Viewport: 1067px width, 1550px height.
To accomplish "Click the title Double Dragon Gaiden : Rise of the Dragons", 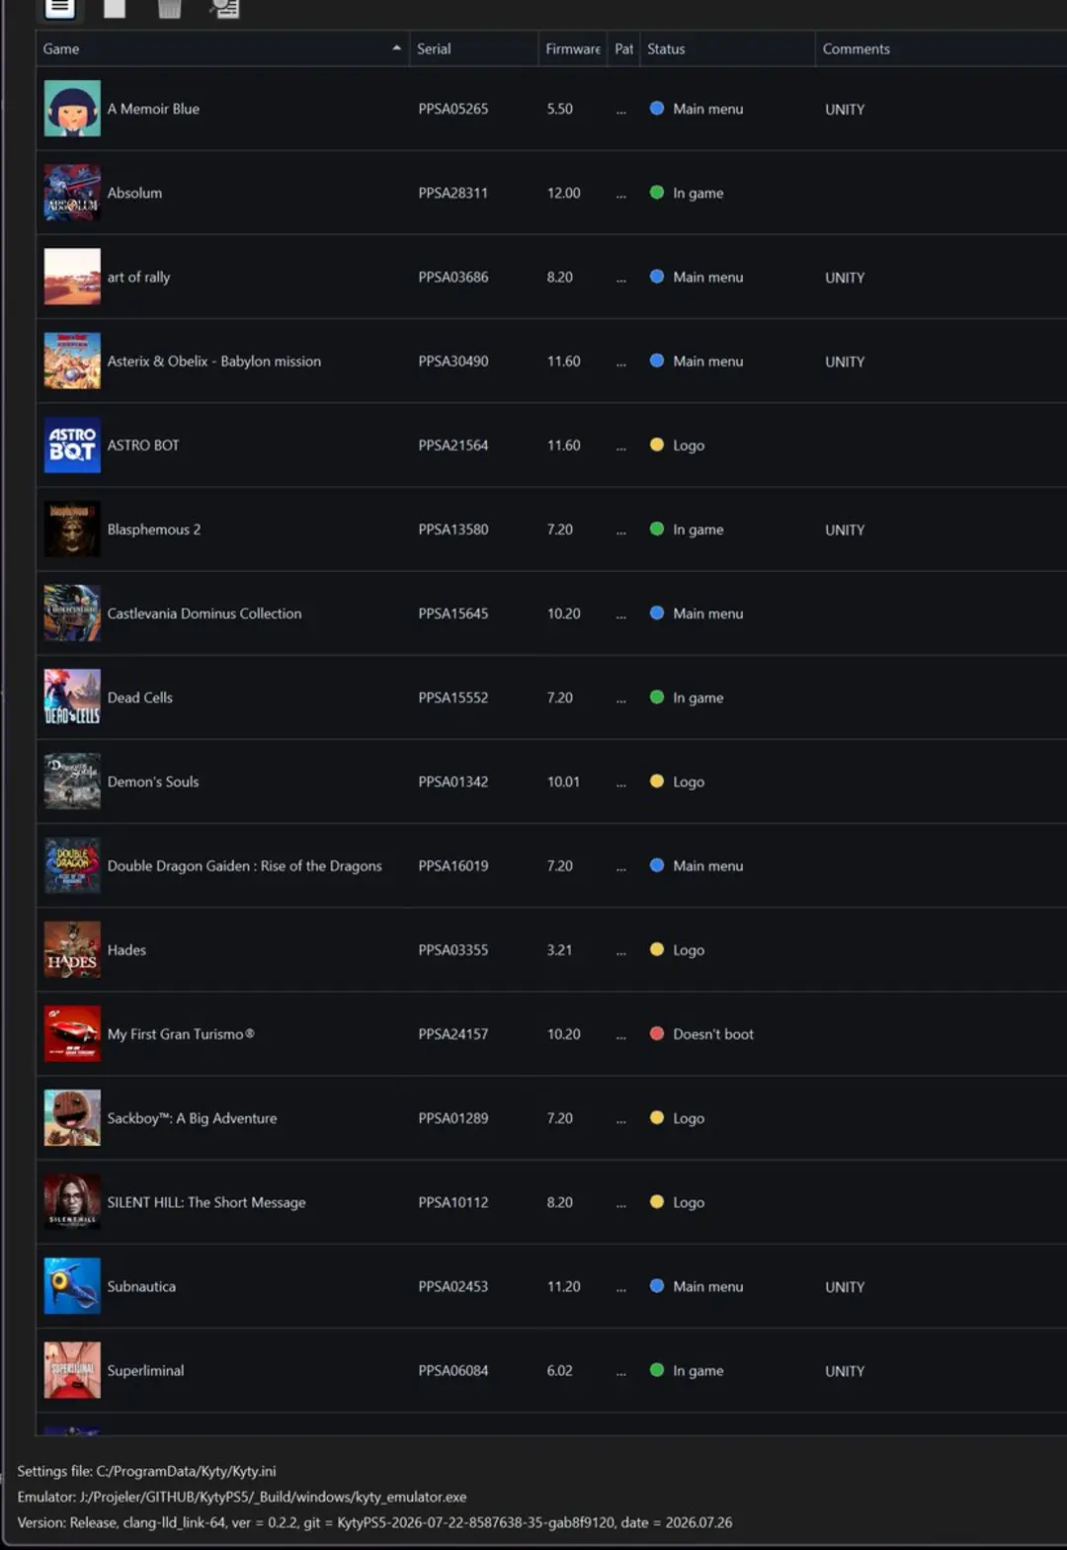I will [x=245, y=865].
